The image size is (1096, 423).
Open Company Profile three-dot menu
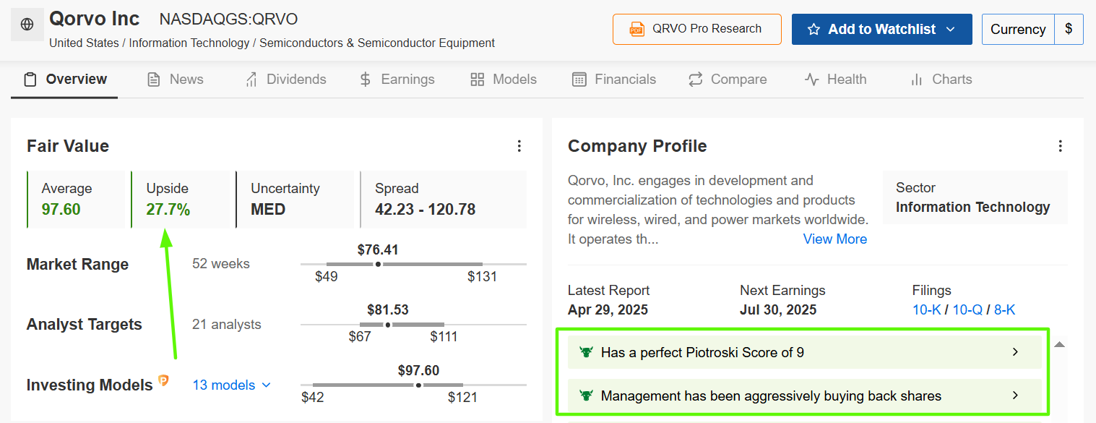point(1060,146)
